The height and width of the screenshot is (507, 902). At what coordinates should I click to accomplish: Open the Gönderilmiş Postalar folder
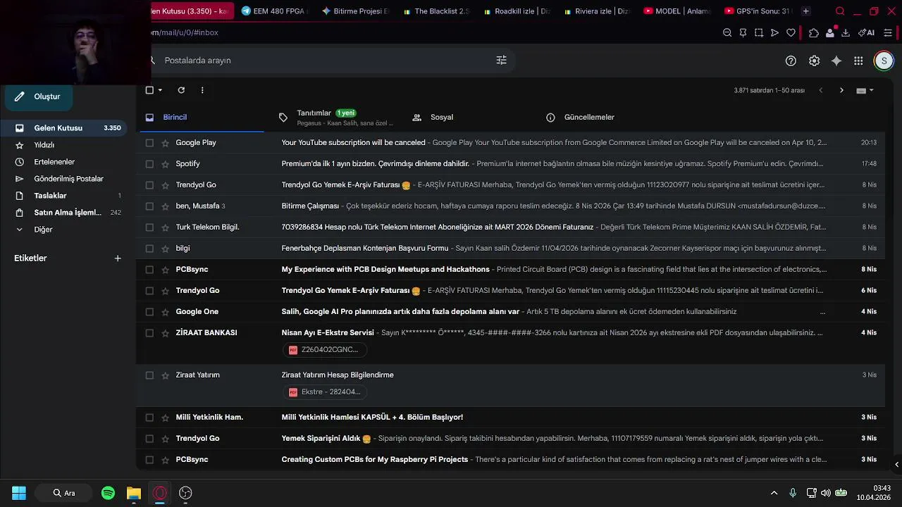point(68,179)
